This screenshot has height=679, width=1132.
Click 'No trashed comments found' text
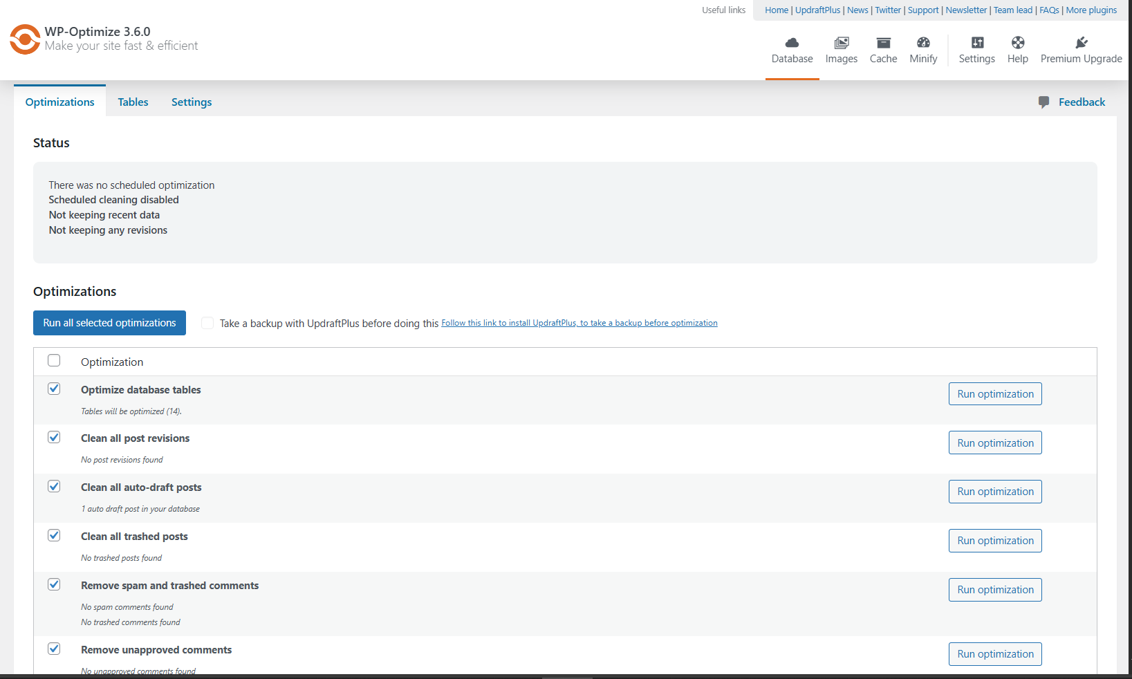130,622
